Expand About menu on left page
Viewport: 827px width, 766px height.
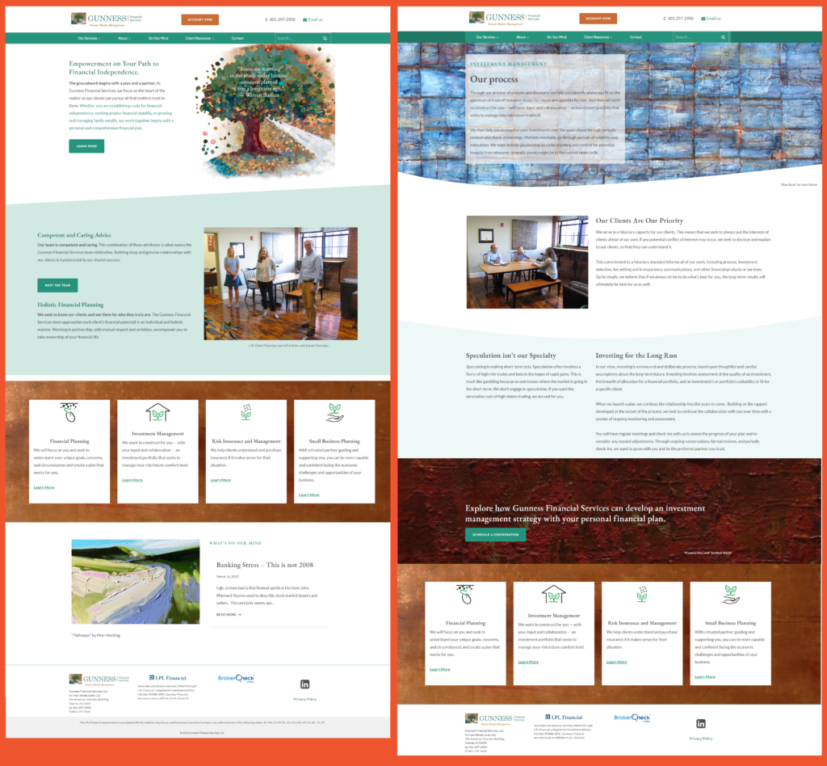click(x=124, y=38)
